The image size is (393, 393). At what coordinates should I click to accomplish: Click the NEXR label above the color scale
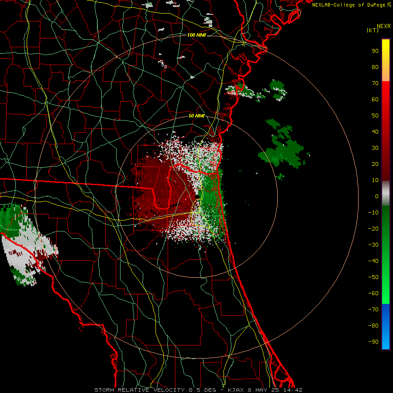pyautogui.click(x=384, y=26)
